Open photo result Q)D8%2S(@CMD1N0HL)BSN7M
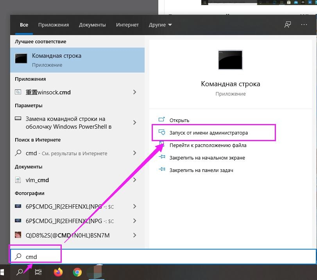The width and height of the screenshot is (317, 280). point(67,235)
